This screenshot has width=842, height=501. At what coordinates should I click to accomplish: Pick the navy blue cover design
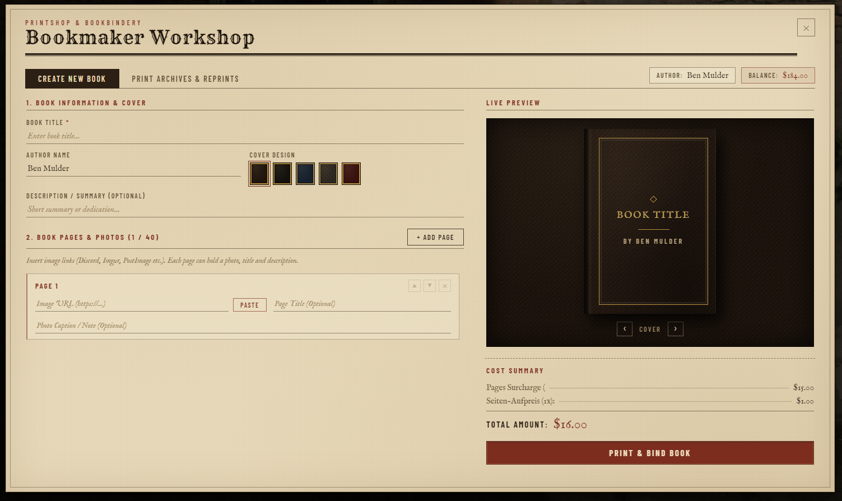[x=305, y=174]
